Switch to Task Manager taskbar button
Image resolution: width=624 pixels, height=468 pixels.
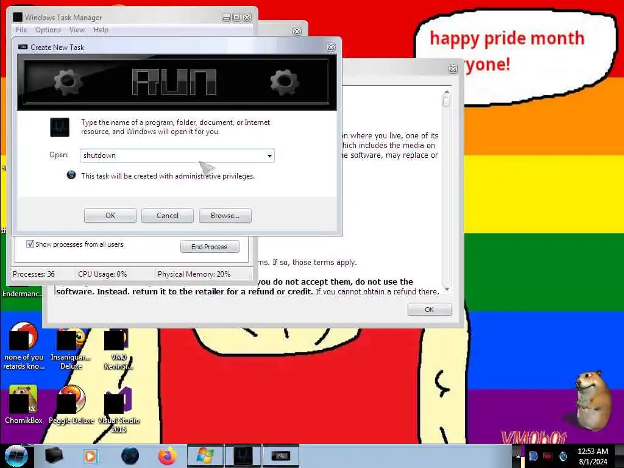pos(243,456)
